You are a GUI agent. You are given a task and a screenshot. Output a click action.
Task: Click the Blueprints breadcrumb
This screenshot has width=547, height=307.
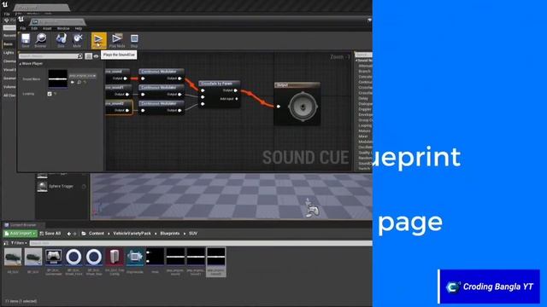[170, 234]
